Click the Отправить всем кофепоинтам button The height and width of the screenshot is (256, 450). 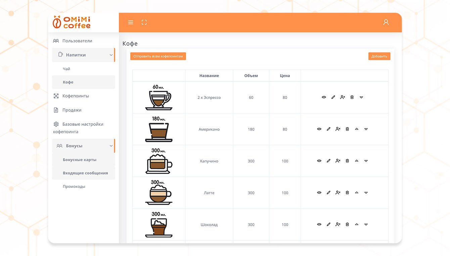coord(158,56)
